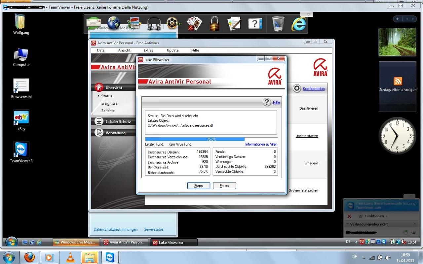Open the Wolfgang folder on the remote desktop
The height and width of the screenshot is (264, 423).
21,24
